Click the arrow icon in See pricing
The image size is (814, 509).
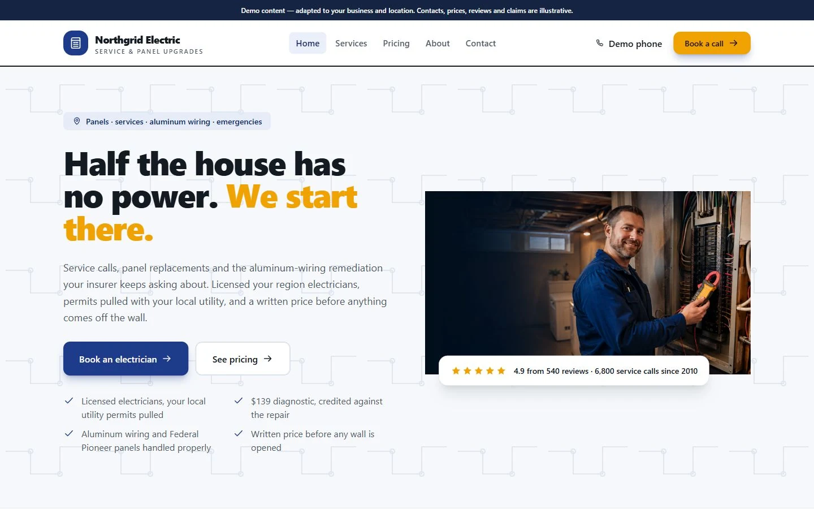268,359
